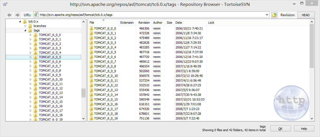Click the go-up folder icon beside URL
Image resolution: width=320 pixels, height=137 pixels.
tap(274, 15)
